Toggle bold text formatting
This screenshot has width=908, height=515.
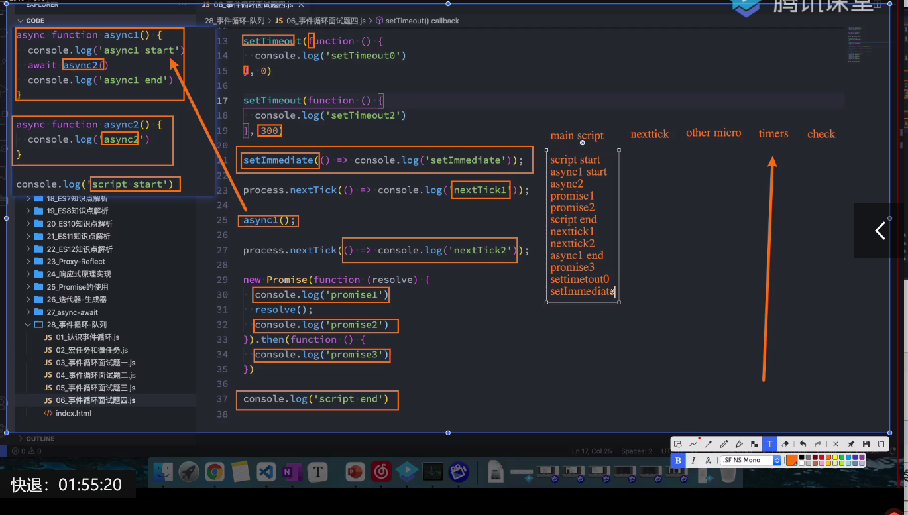(677, 460)
